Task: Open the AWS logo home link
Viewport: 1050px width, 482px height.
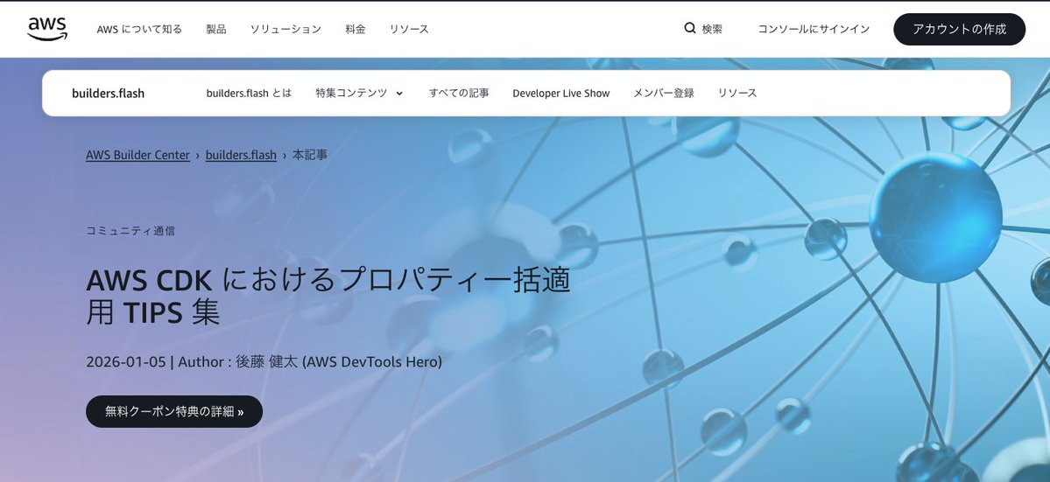Action: click(x=47, y=29)
